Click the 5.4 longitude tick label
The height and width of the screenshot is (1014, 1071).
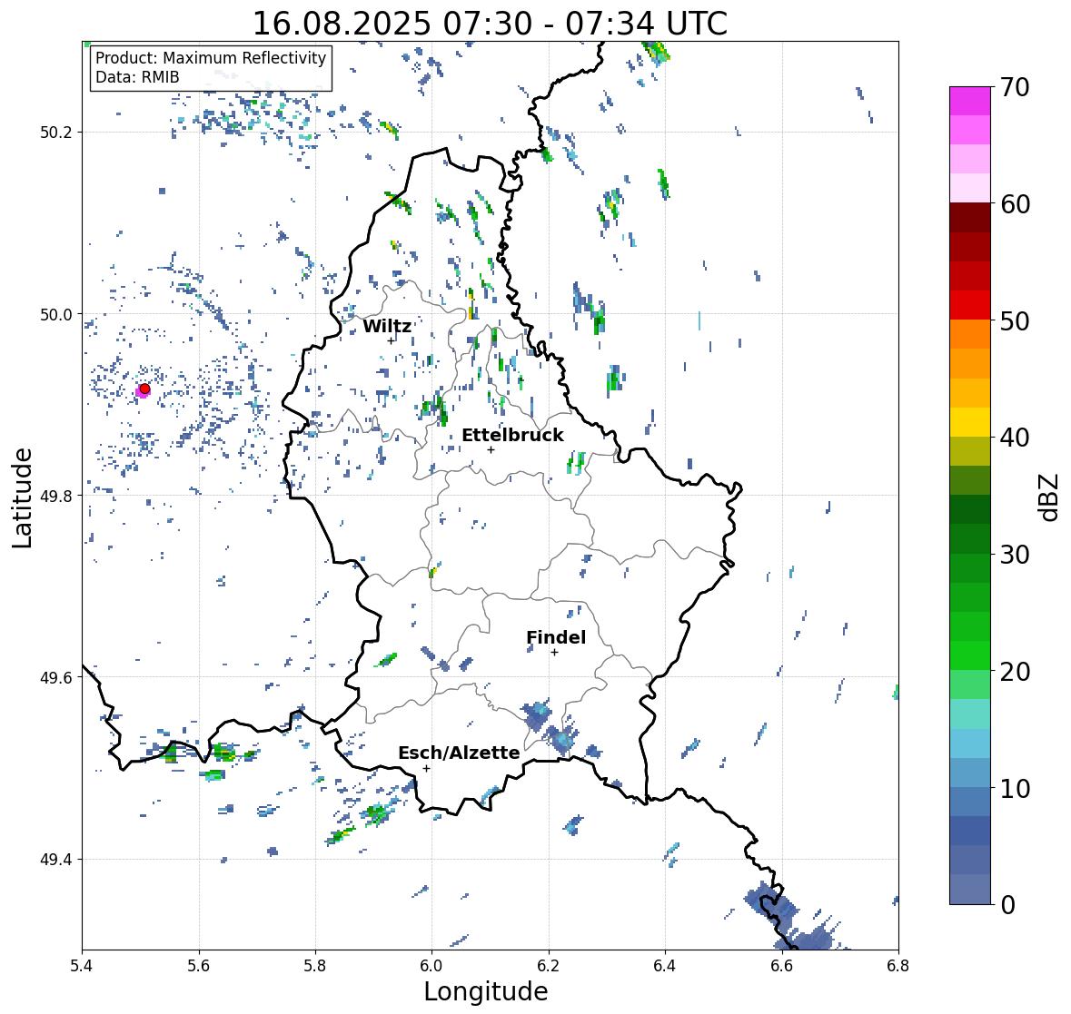[82, 965]
